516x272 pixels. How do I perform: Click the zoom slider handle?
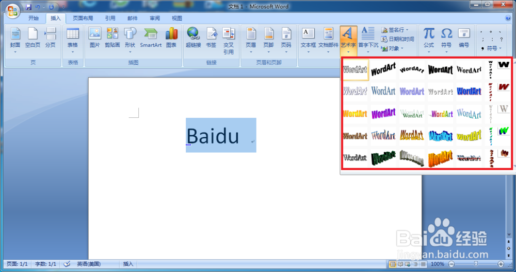click(476, 264)
